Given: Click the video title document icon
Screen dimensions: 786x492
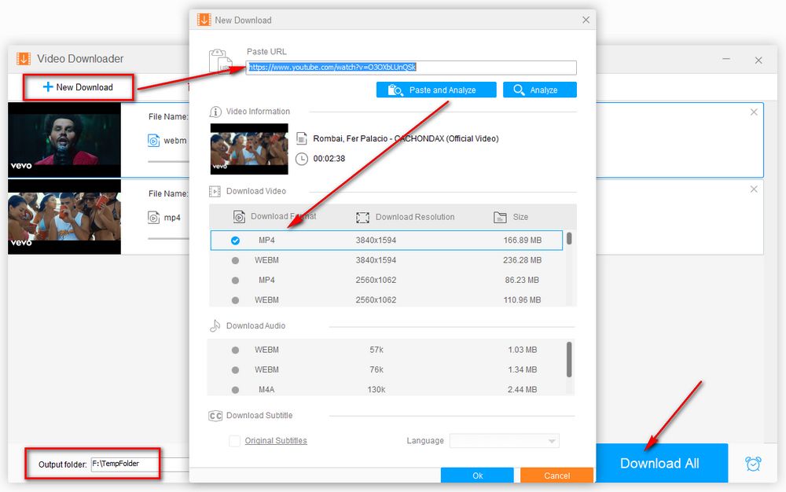Looking at the screenshot, I should [301, 138].
